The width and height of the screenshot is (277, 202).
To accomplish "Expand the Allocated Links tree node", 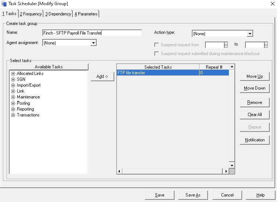I will click(x=13, y=73).
